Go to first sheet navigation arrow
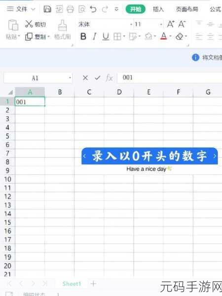The image size is (222, 296). point(10,284)
